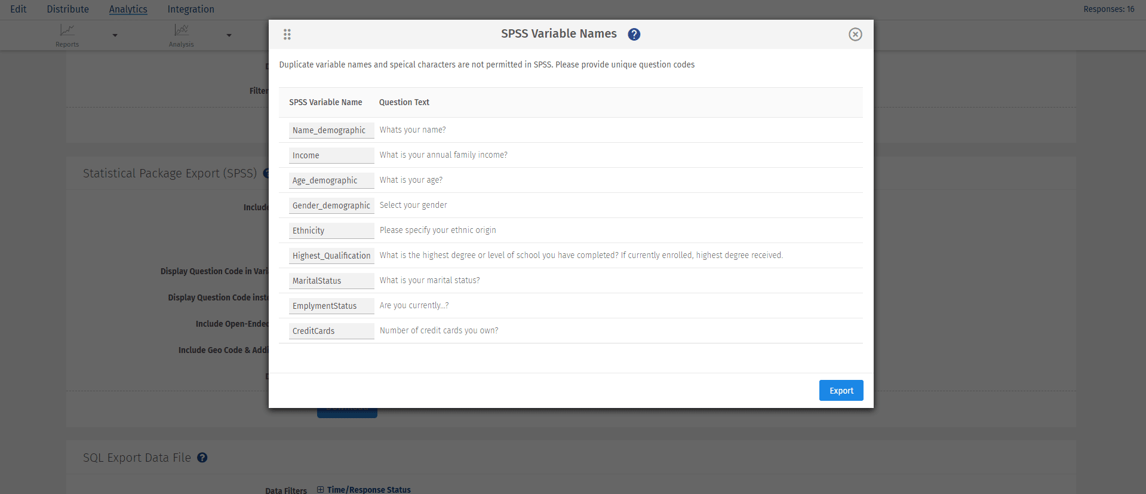Click the Analysis label under the toolbar icon
Screen dimensions: 1146x494
coord(182,44)
